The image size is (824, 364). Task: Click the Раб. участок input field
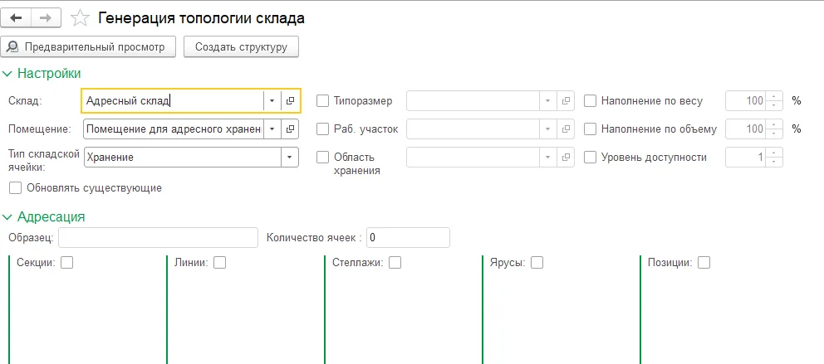point(473,129)
